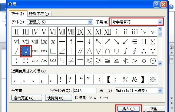Click symbol grid scroll up arrow
The height and width of the screenshot is (112, 175).
(x=160, y=29)
